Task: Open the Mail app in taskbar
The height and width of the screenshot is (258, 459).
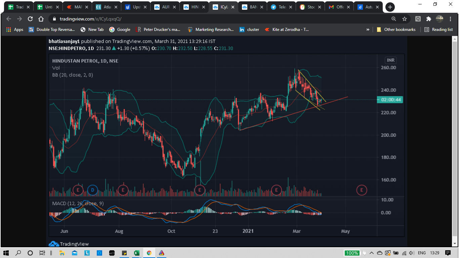Action: tap(74, 253)
